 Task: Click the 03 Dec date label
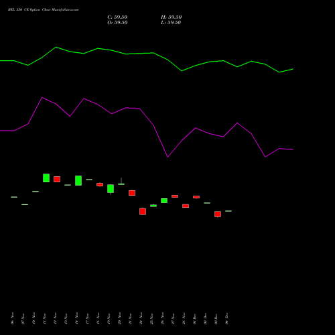point(216,318)
